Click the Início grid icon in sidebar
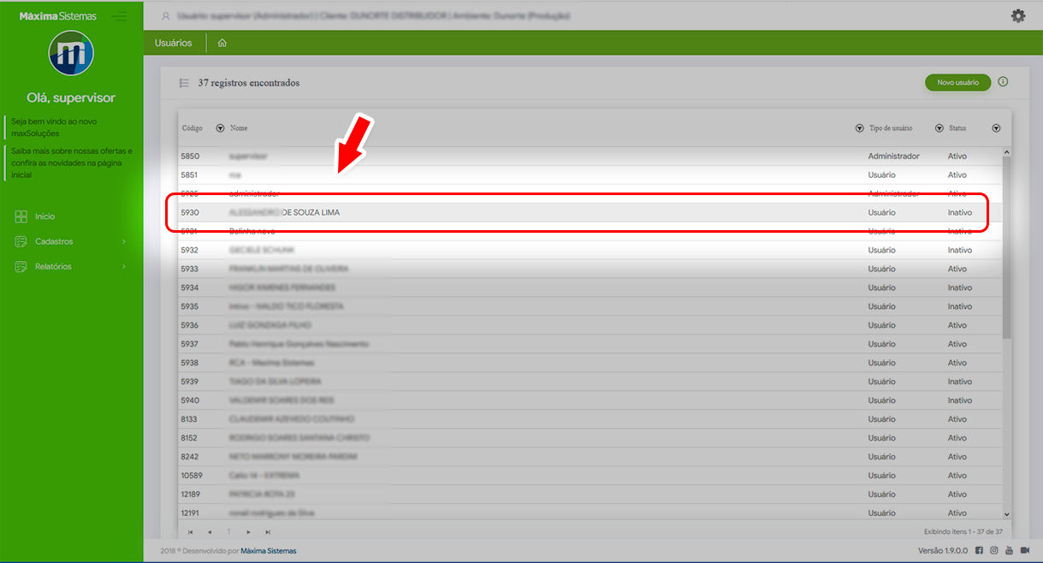 pyautogui.click(x=21, y=216)
